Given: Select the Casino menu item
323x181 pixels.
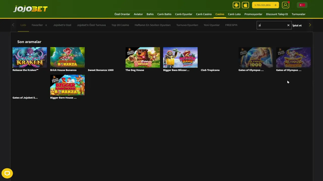Looking at the screenshot, I should [220, 14].
